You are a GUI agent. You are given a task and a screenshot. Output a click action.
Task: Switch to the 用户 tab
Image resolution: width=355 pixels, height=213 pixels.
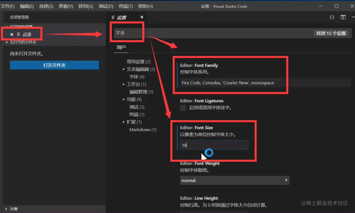coord(121,47)
